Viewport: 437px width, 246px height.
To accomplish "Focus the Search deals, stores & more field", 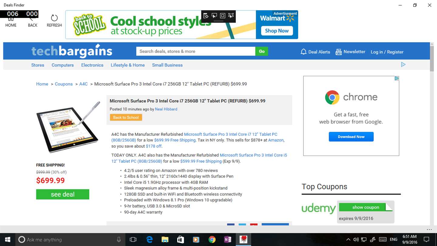I will pyautogui.click(x=196, y=51).
